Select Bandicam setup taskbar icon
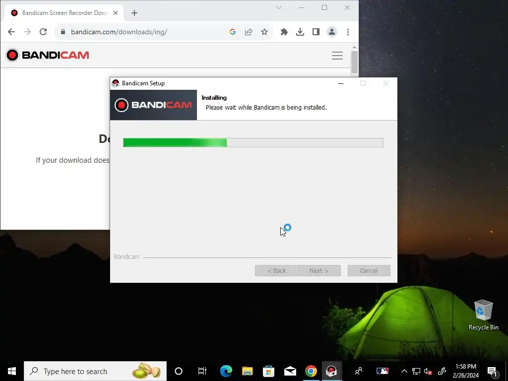The height and width of the screenshot is (381, 508). (x=331, y=371)
